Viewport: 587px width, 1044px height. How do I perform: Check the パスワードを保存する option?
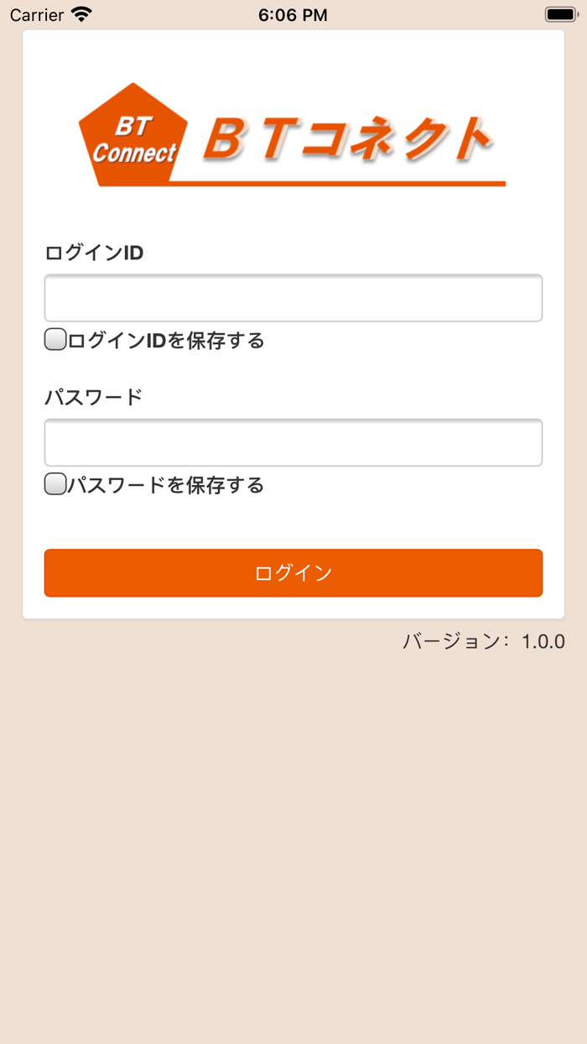click(x=54, y=483)
